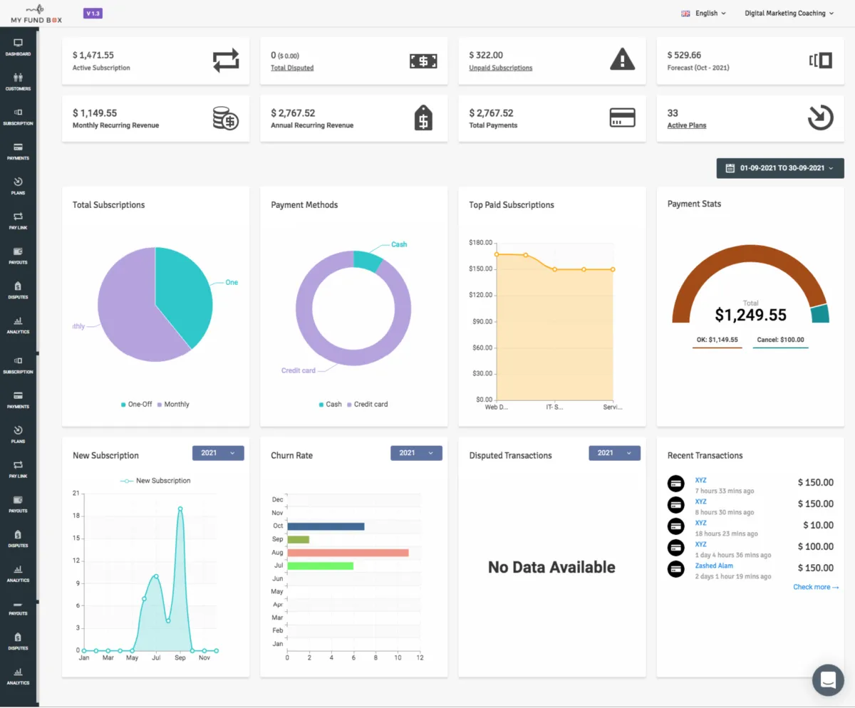Click the Total Payments credit card icon
The image size is (855, 708).
pos(622,118)
